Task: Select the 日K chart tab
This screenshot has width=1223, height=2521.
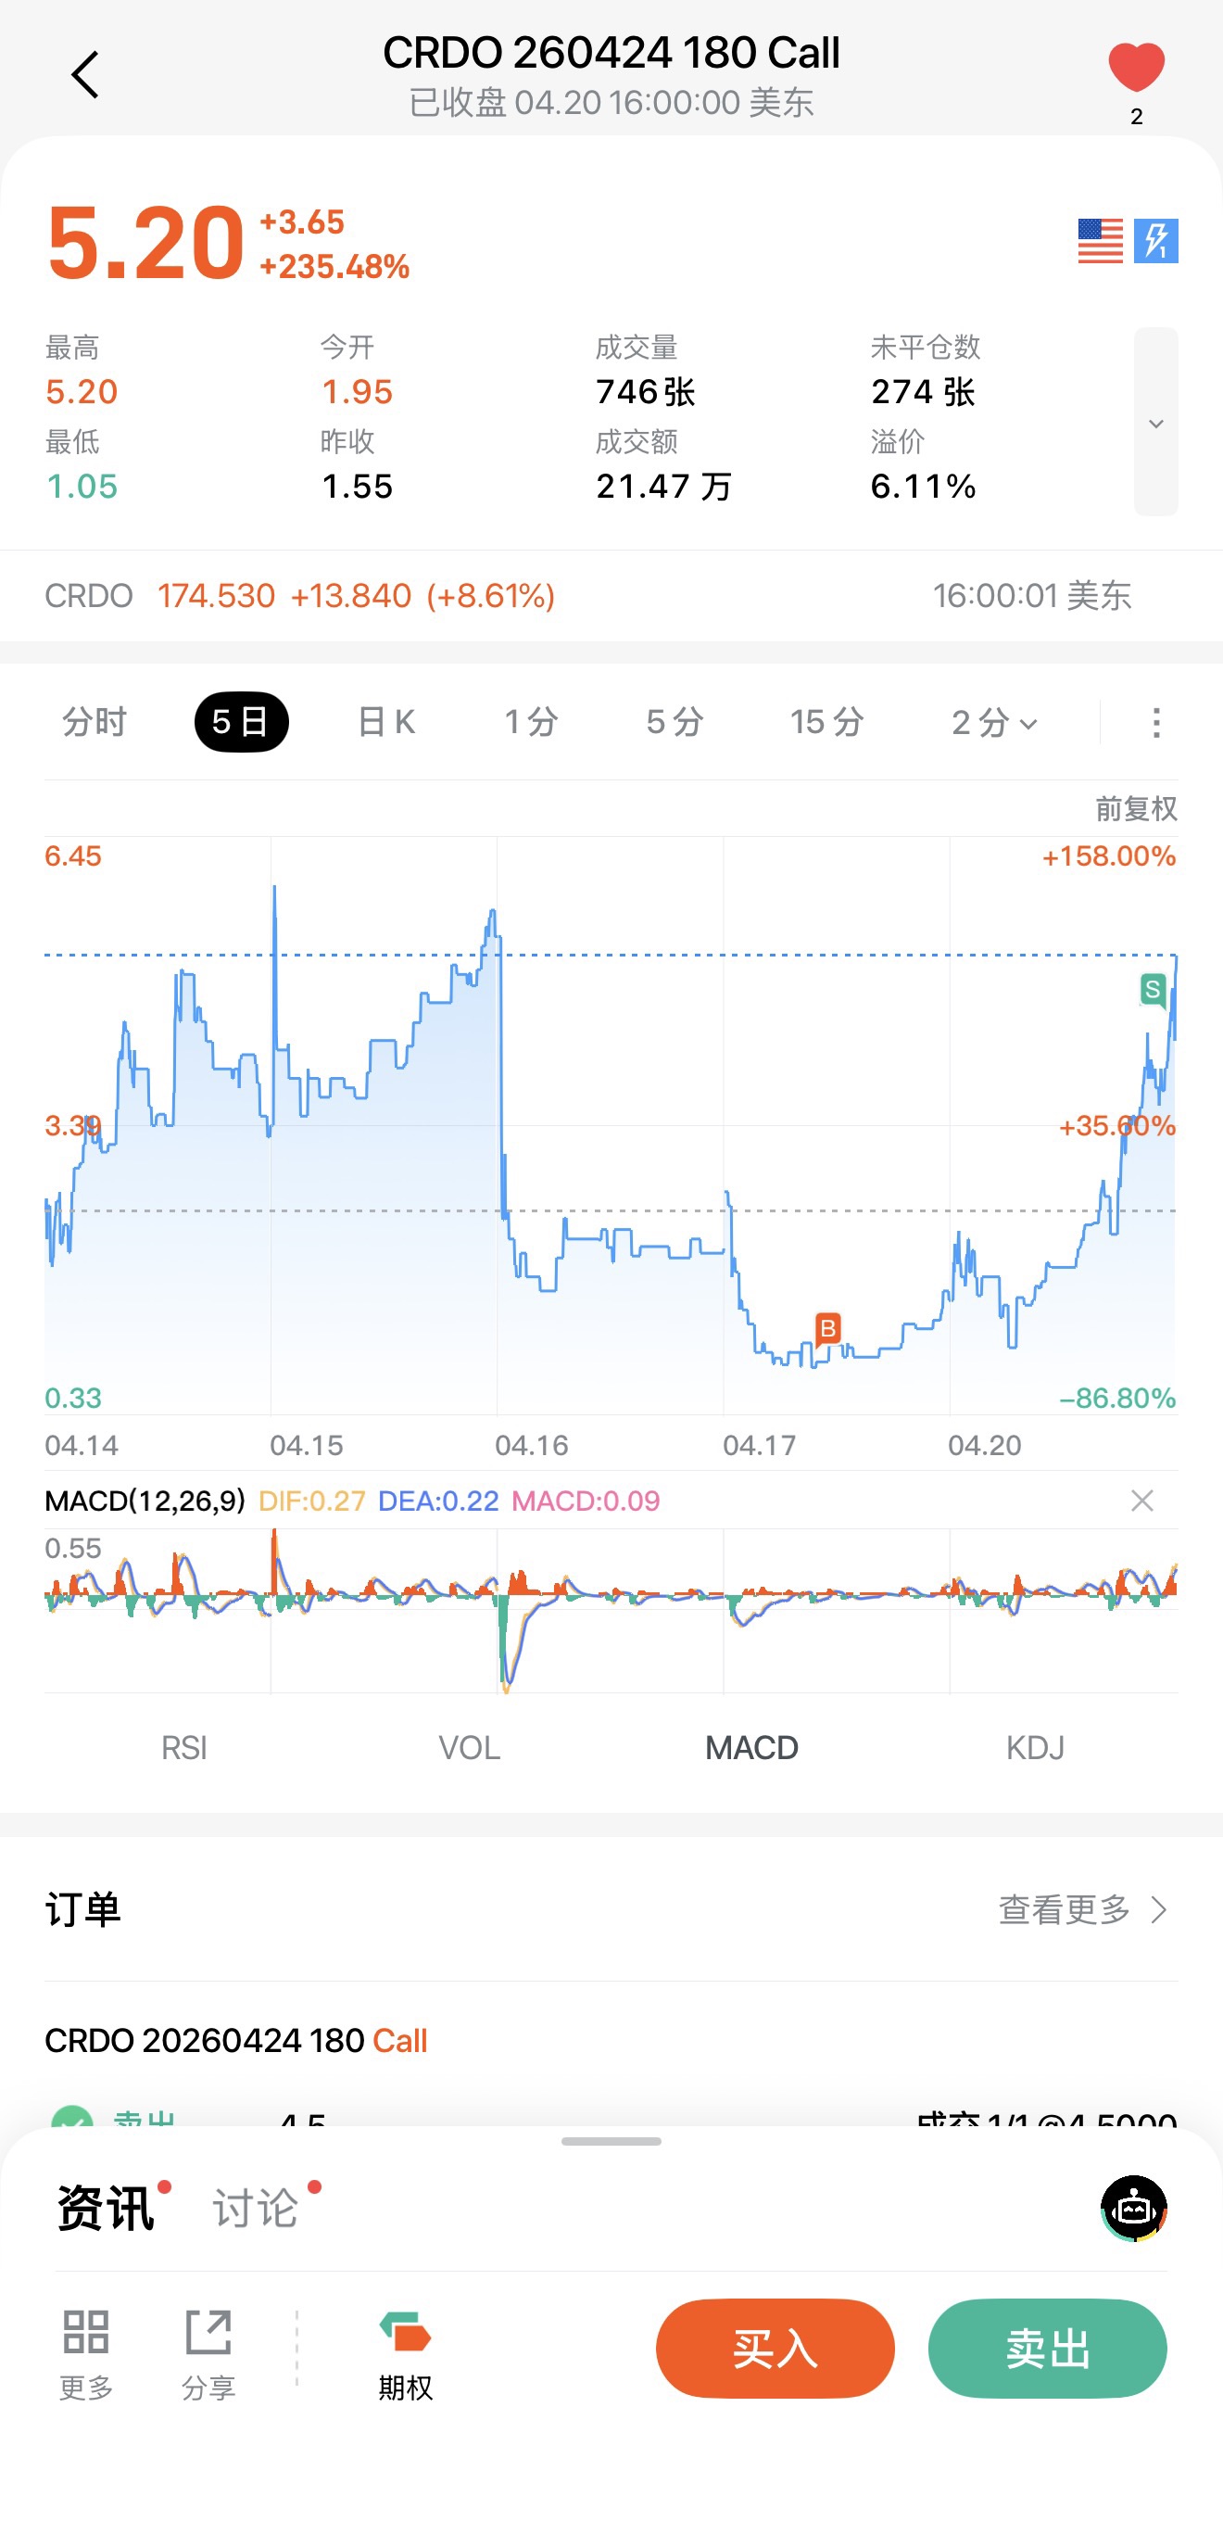Action: point(385,722)
